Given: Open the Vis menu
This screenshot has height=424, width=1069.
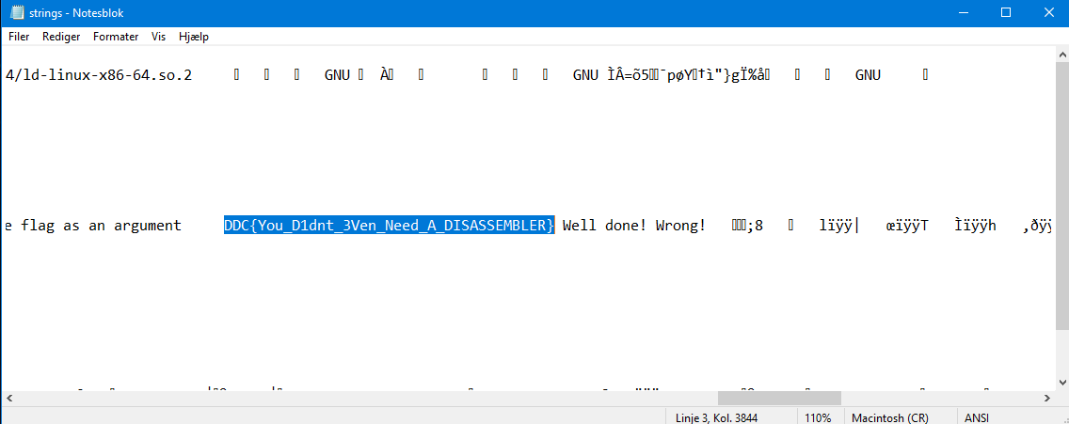Looking at the screenshot, I should pos(159,37).
